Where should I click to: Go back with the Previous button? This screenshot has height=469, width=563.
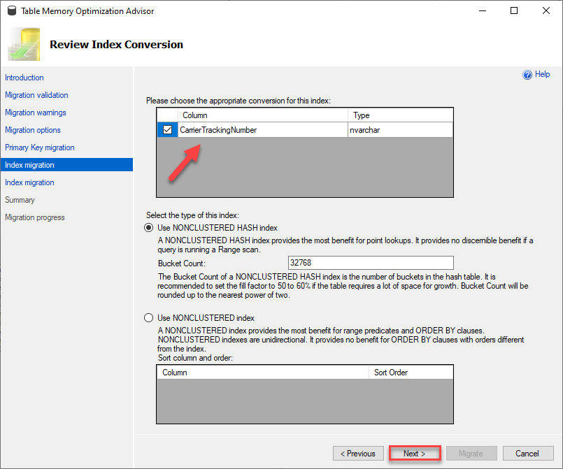click(x=358, y=454)
